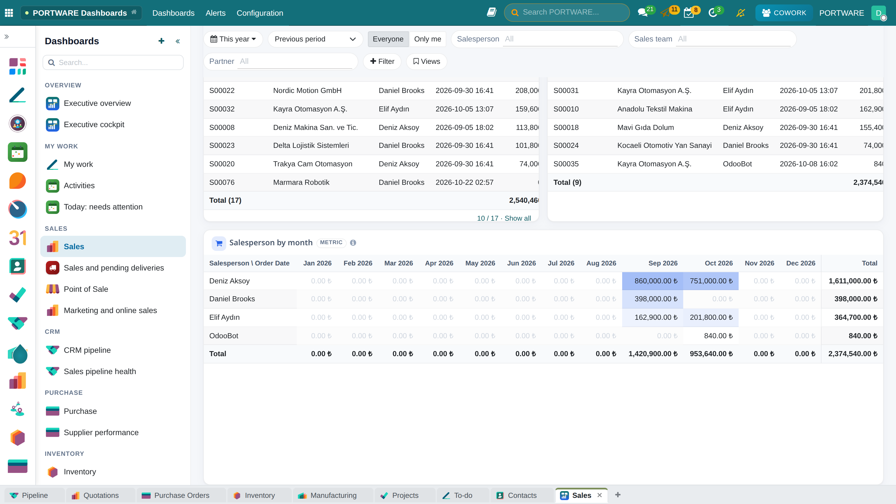The width and height of the screenshot is (896, 504).
Task: Select the 860,000.00 ₺ Sep 2026 cell
Action: pos(652,281)
